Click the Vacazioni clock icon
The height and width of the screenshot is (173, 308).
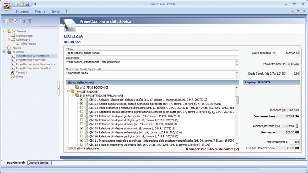(x=13, y=72)
